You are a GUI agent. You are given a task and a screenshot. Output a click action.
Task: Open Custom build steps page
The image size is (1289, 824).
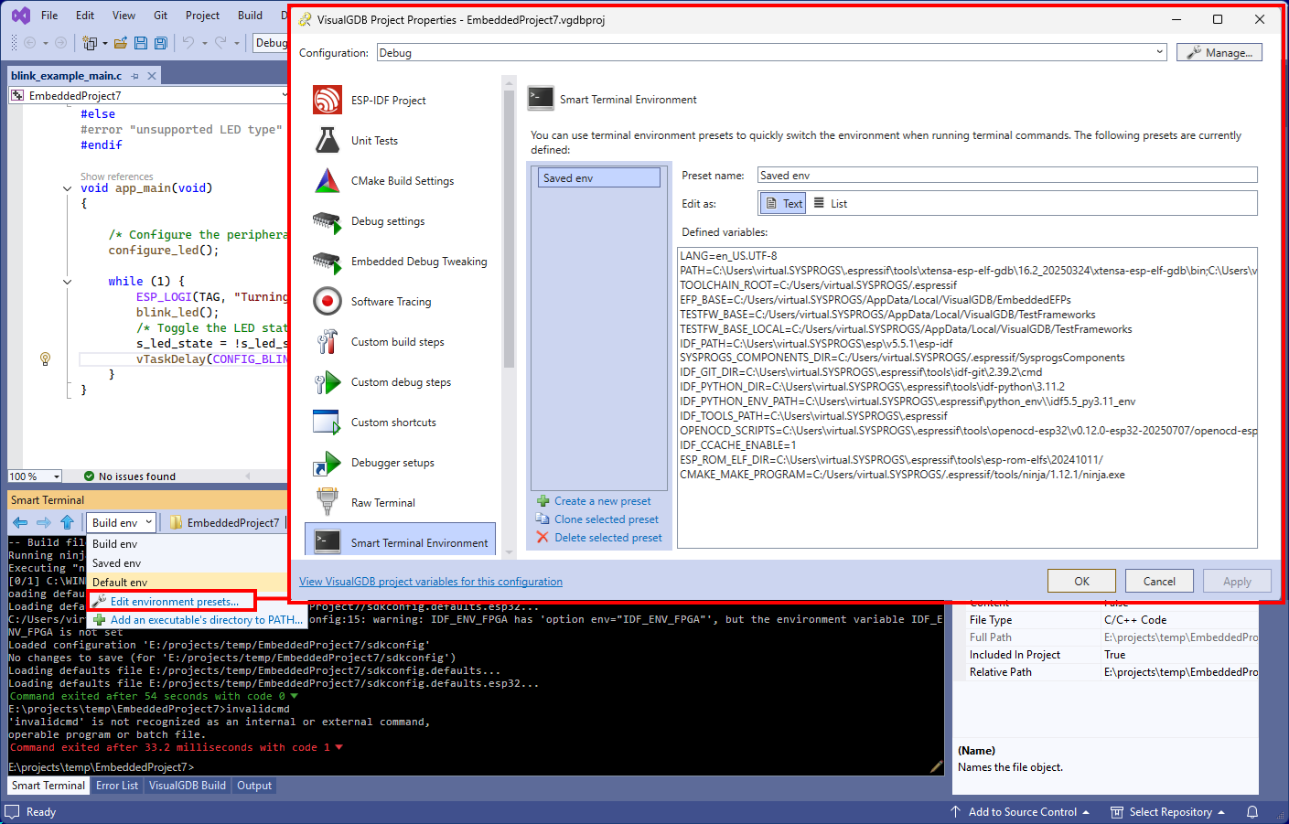pos(400,342)
